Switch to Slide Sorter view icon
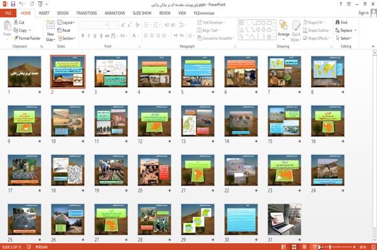The height and width of the screenshot is (250, 377). point(294,247)
